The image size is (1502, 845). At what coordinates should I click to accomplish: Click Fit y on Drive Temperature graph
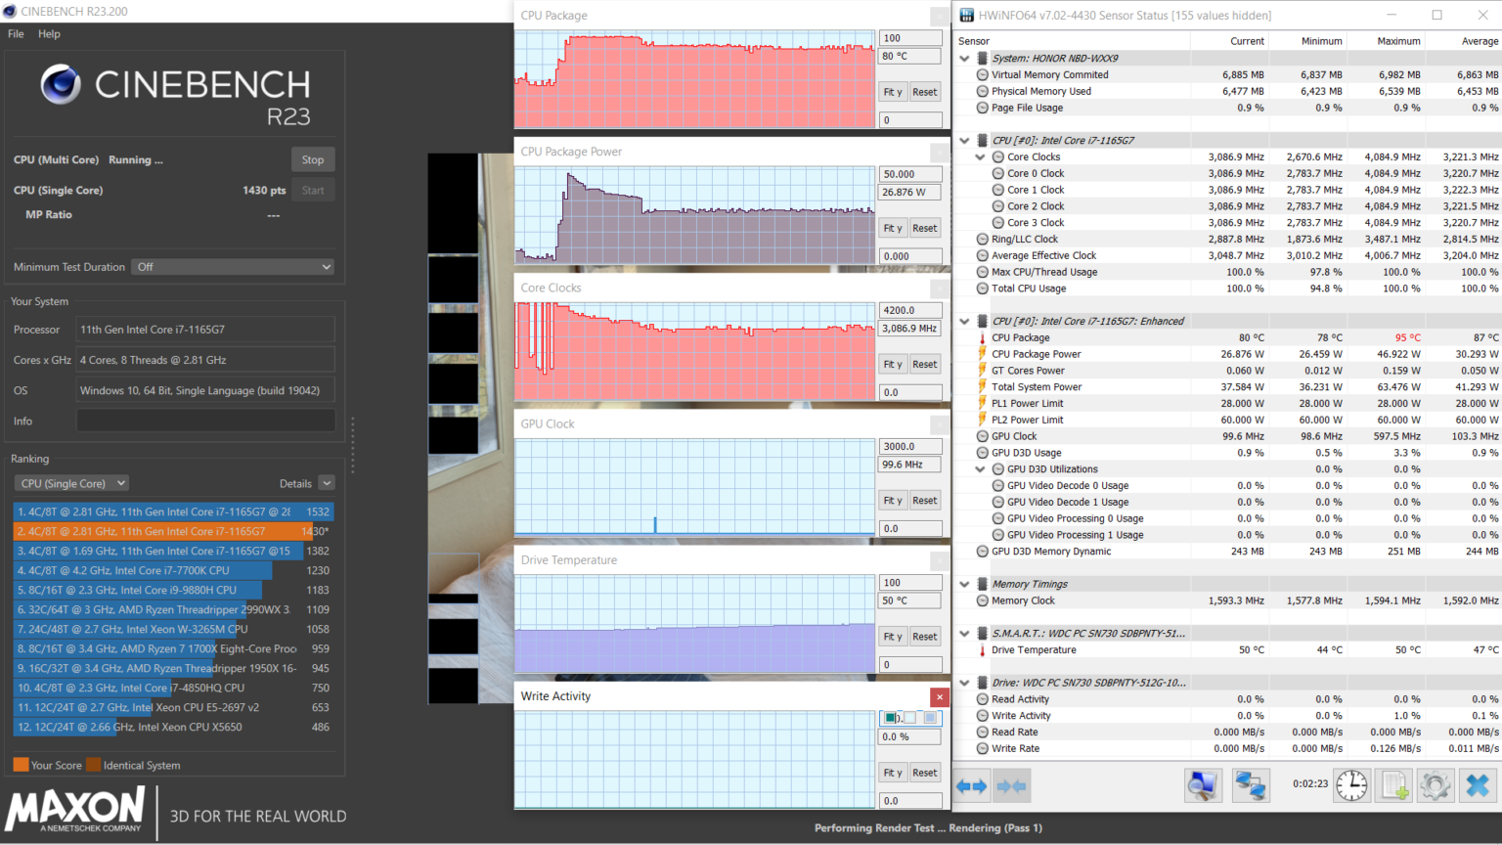pos(893,637)
